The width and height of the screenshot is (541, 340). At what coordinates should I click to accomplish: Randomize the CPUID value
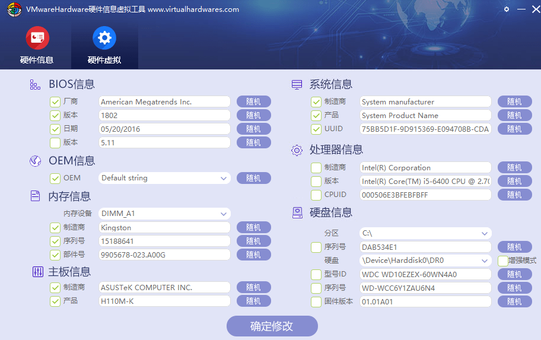coord(514,195)
